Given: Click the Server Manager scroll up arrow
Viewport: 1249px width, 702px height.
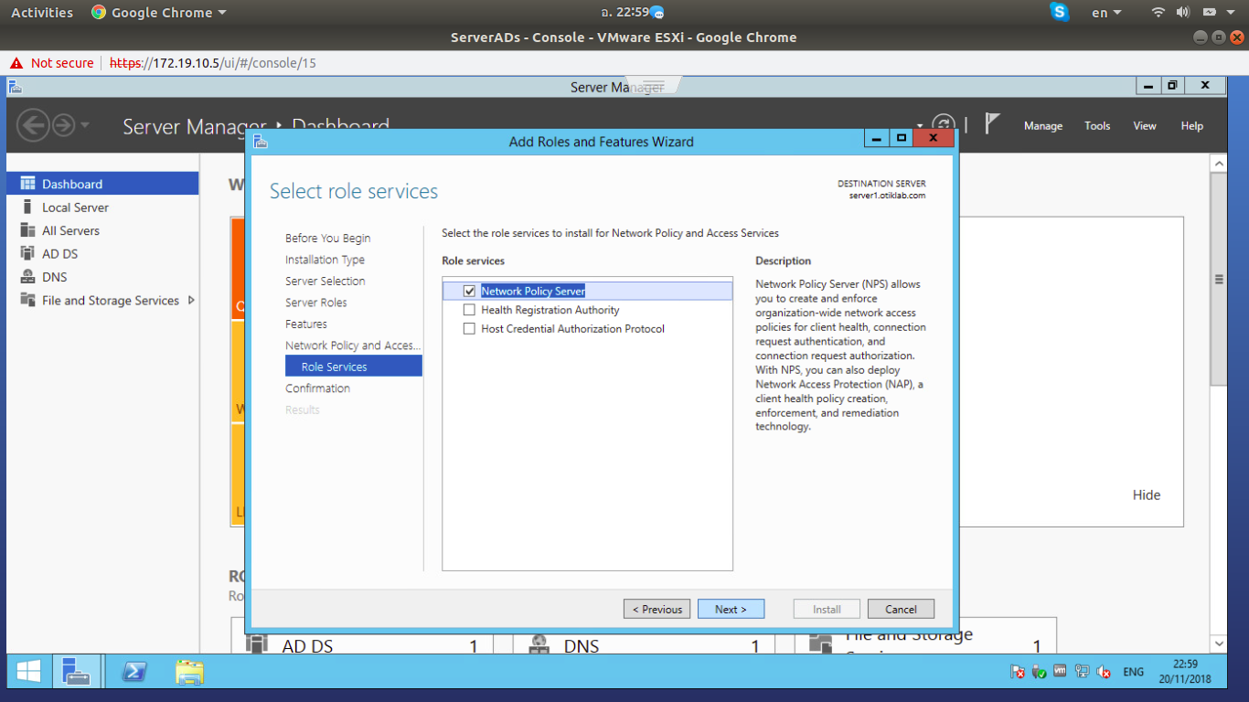Looking at the screenshot, I should click(x=1218, y=164).
